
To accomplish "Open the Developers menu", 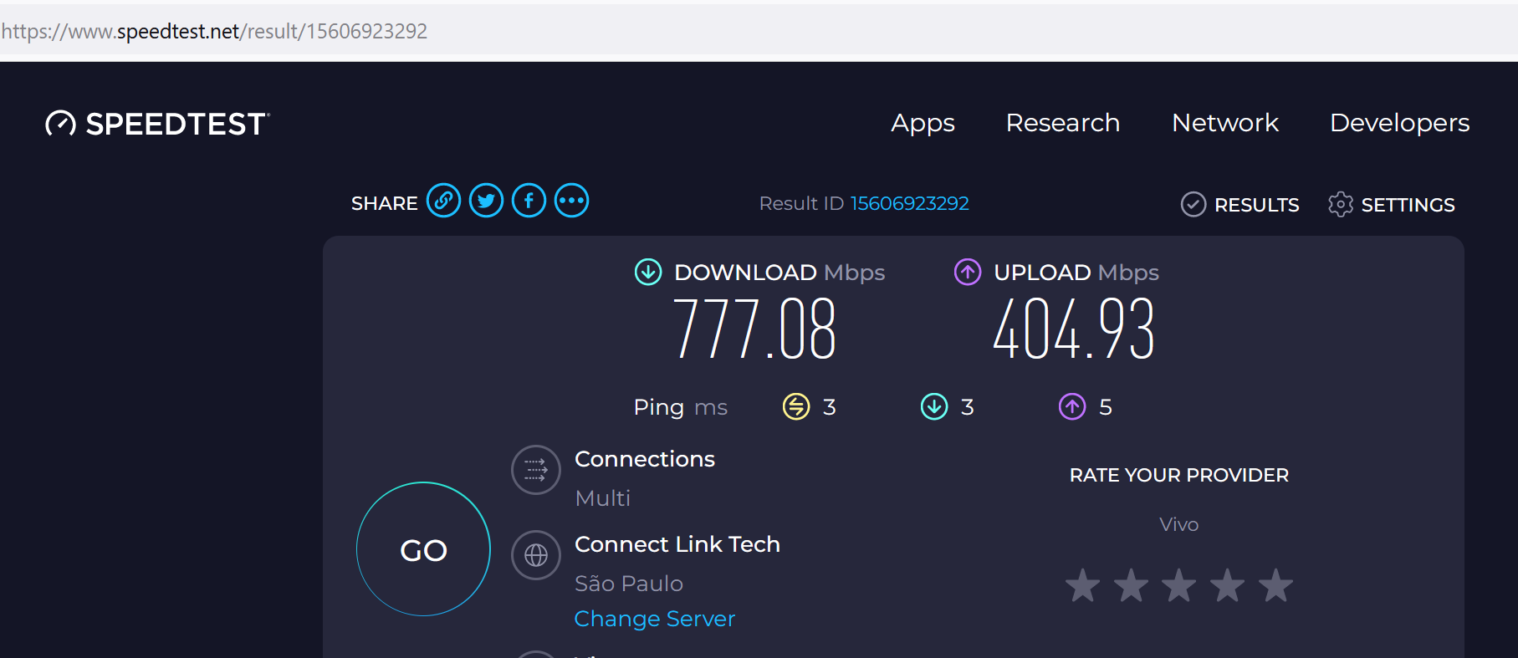I will point(1399,123).
